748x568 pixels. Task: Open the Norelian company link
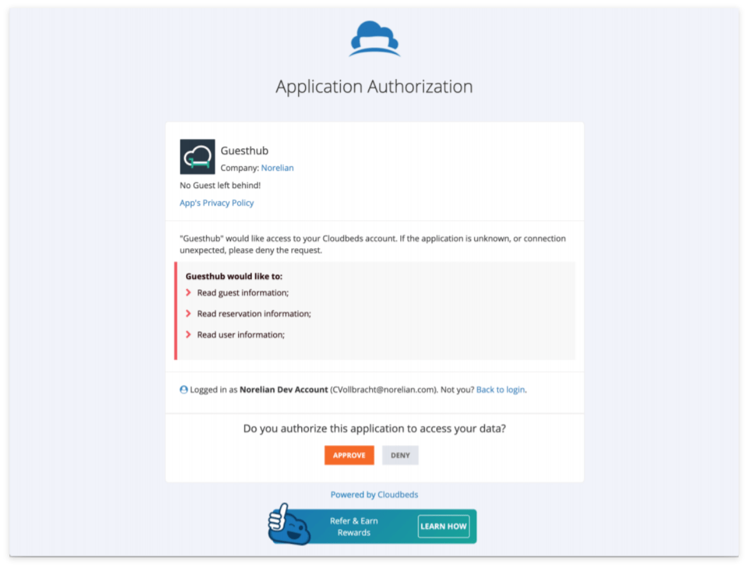pos(277,168)
